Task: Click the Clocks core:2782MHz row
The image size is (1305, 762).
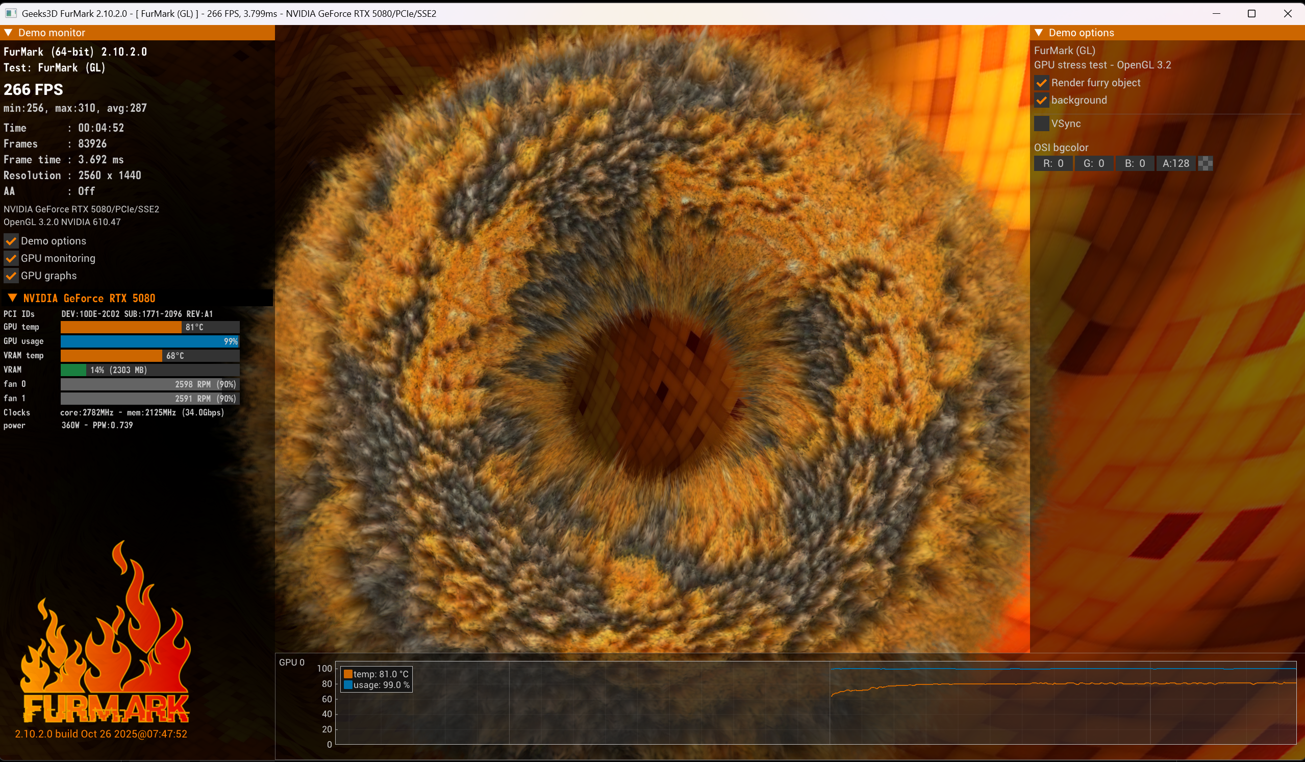Action: click(114, 412)
